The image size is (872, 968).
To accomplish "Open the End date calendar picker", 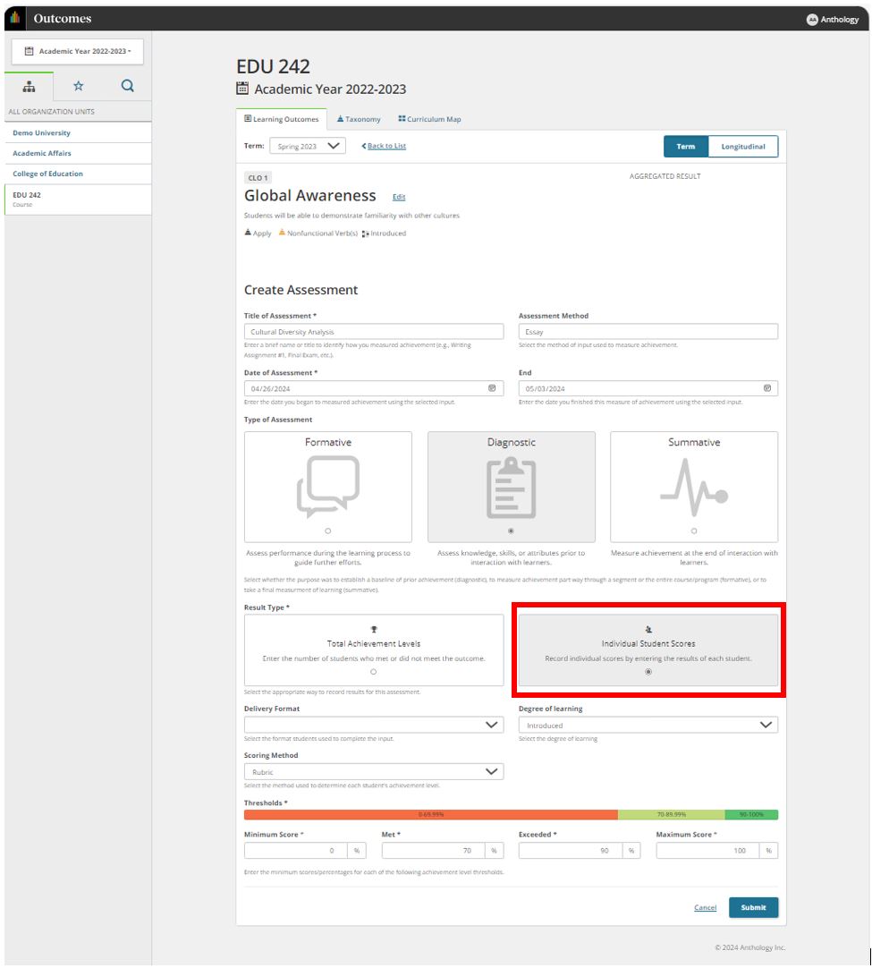I will (x=767, y=388).
